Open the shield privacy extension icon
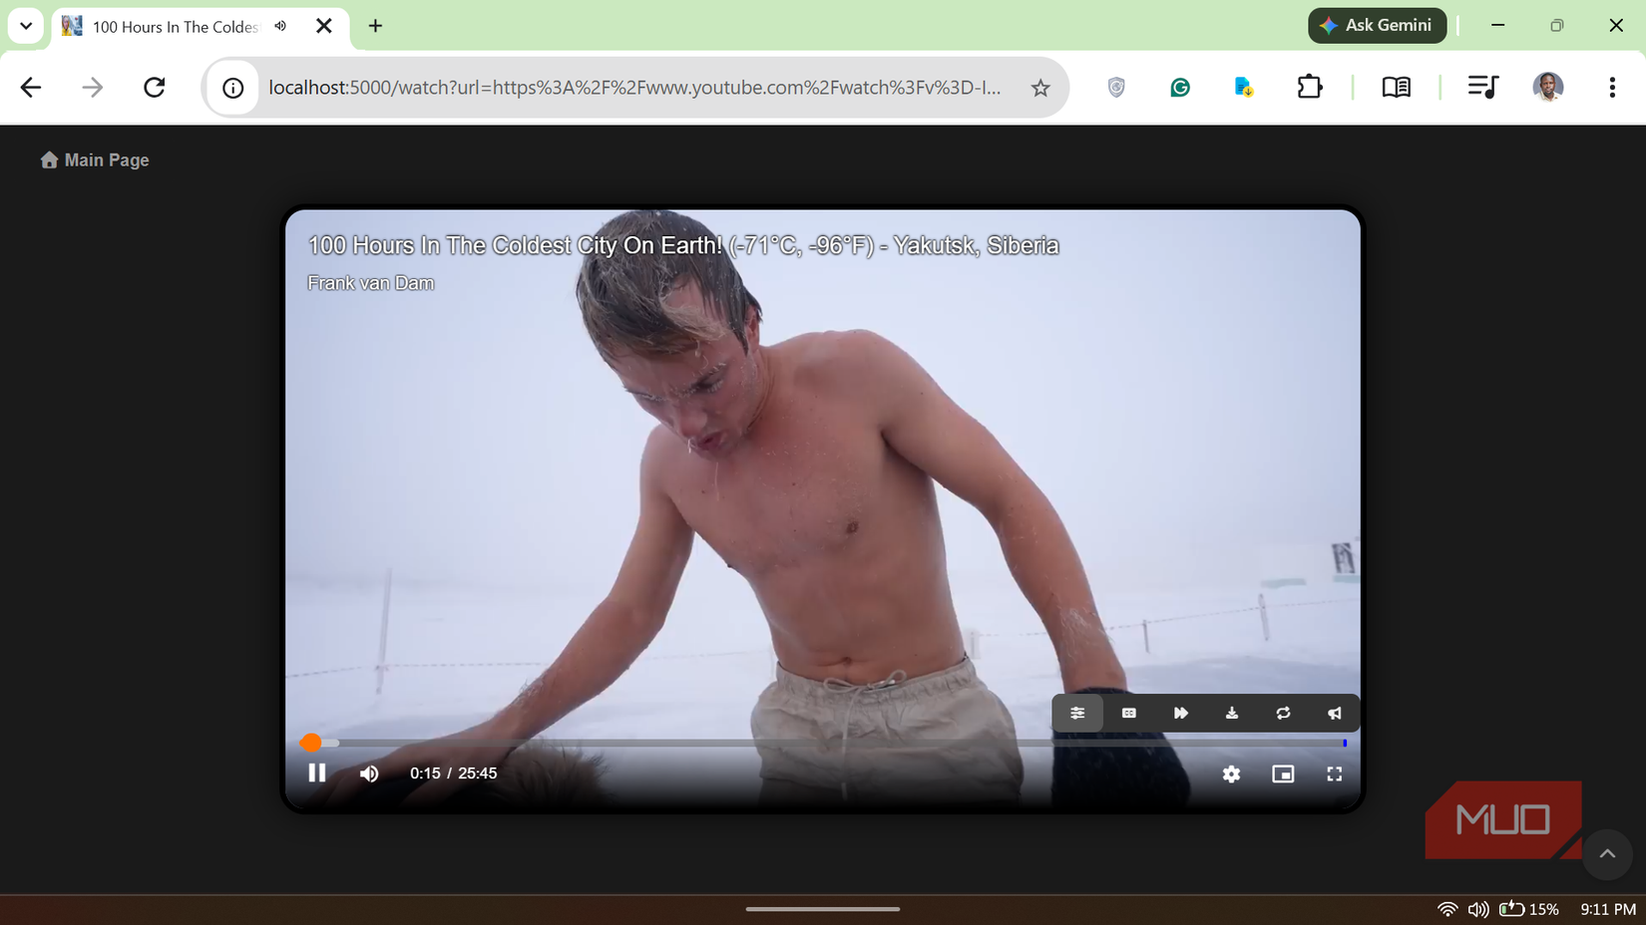The width and height of the screenshot is (1646, 925). (1116, 88)
